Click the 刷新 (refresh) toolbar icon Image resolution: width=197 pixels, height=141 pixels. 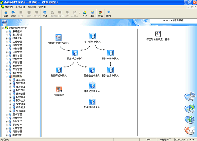[x=13, y=14]
